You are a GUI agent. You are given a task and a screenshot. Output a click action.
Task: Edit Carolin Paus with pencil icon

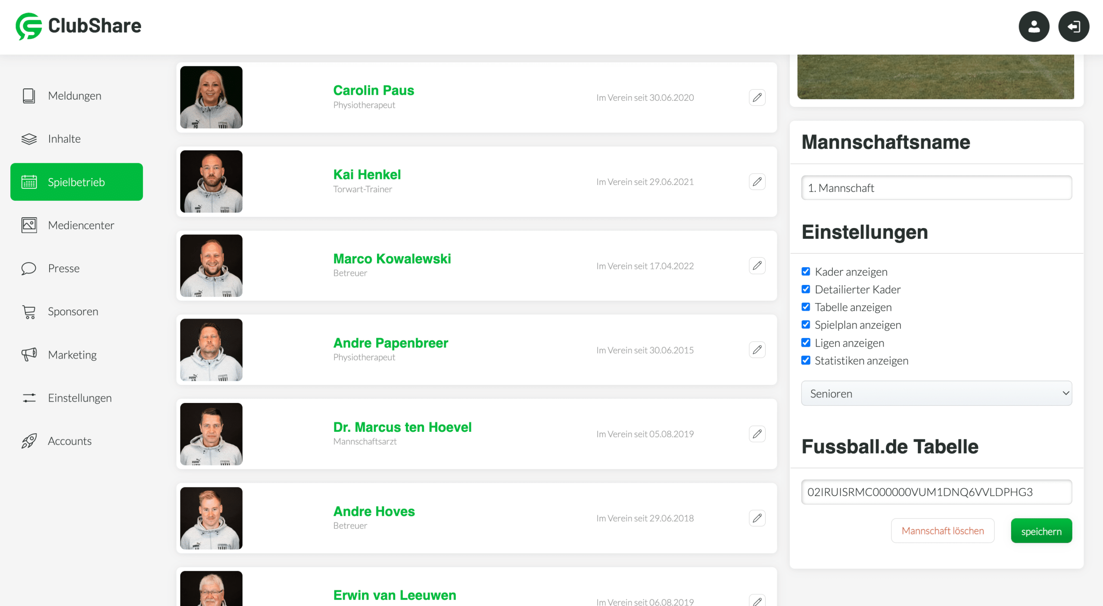click(757, 97)
